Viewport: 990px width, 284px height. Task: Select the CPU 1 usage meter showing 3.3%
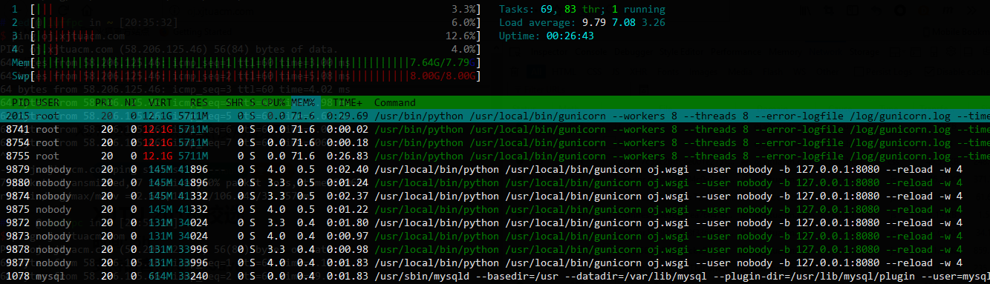pos(247,10)
